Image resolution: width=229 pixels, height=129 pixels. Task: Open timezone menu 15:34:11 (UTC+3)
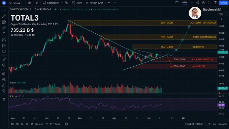tap(194, 124)
